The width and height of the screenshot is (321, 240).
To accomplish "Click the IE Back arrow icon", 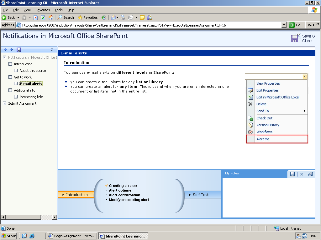I will (4, 17).
